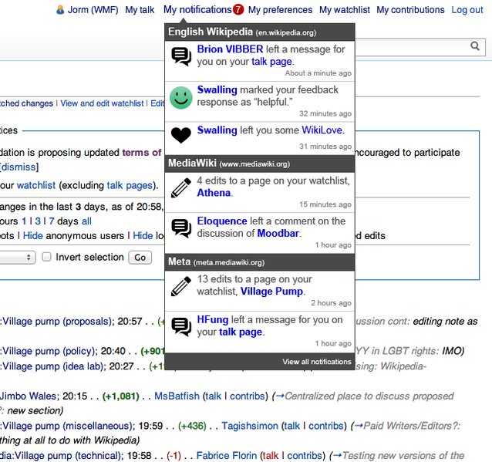Open the talk page link in Brion VIBBER's notification

[271, 62]
